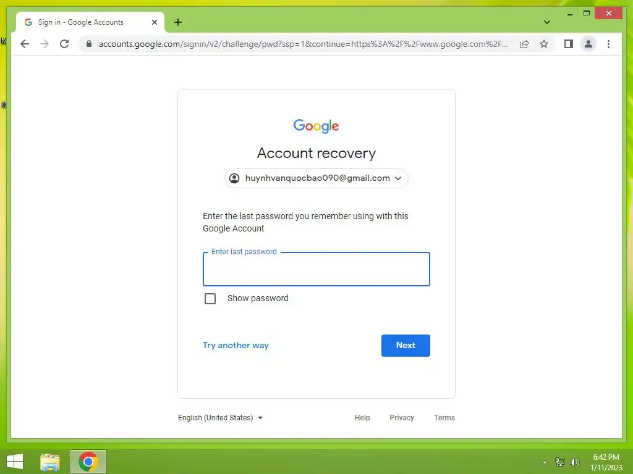Image resolution: width=633 pixels, height=474 pixels.
Task: Click the browser forward arrow
Action: 45,44
